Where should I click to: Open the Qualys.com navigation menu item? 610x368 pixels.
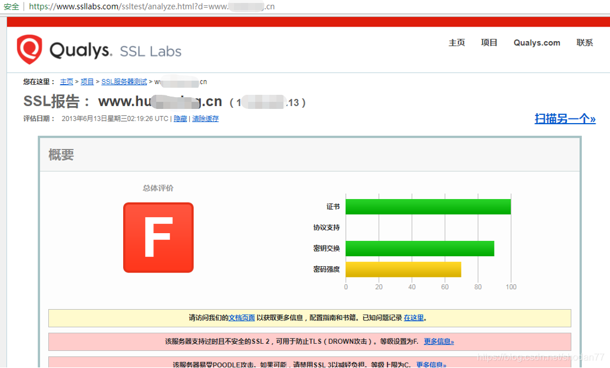click(x=537, y=43)
